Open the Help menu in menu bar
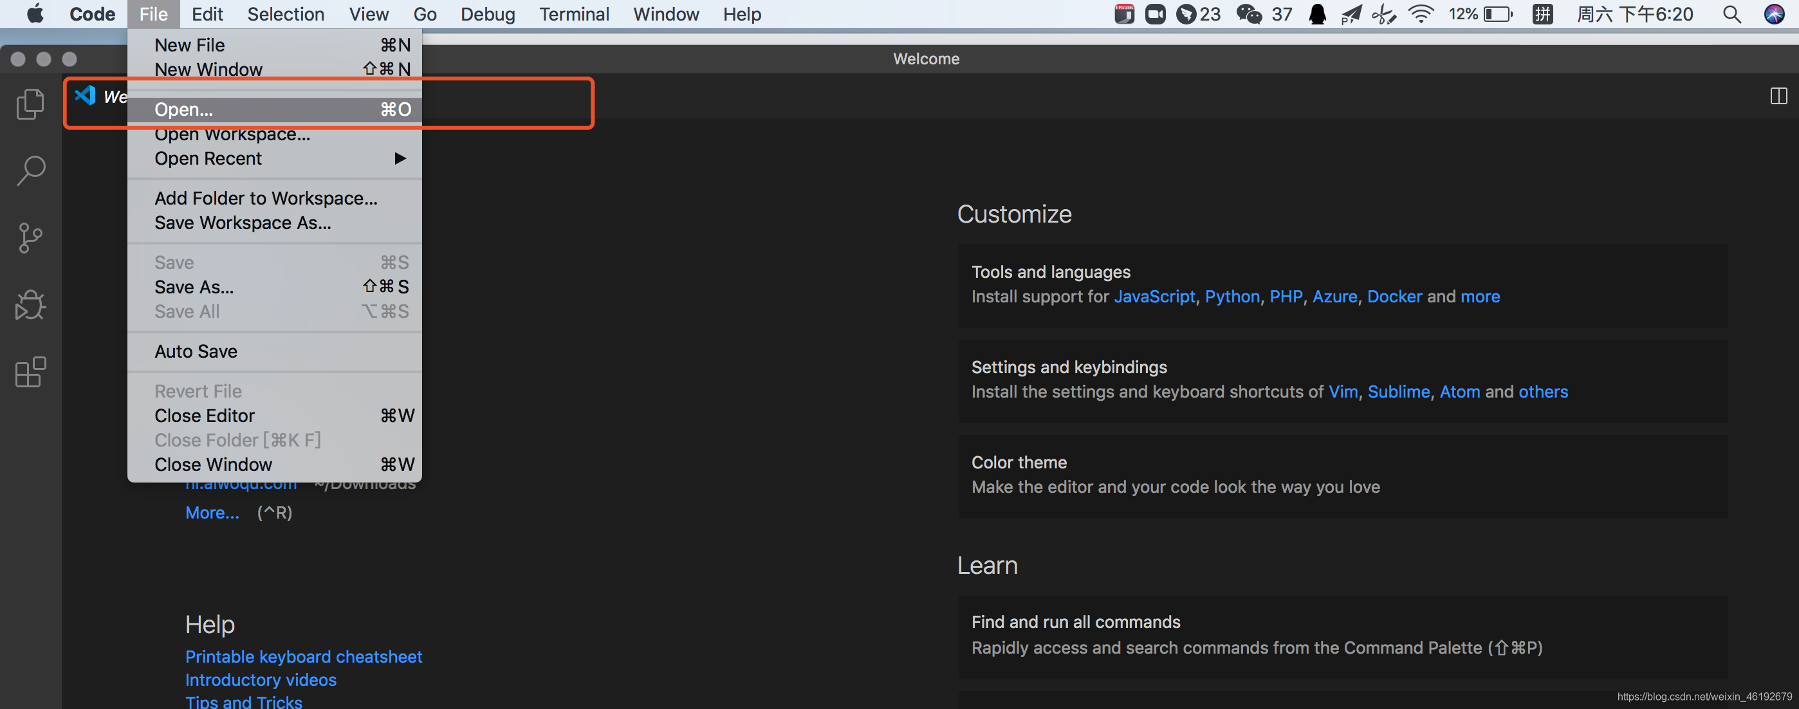The width and height of the screenshot is (1799, 709). [742, 14]
